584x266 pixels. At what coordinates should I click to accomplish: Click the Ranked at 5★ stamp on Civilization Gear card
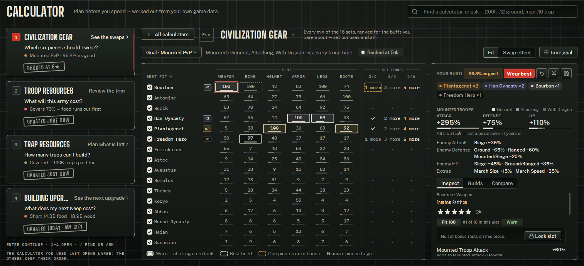coord(44,67)
